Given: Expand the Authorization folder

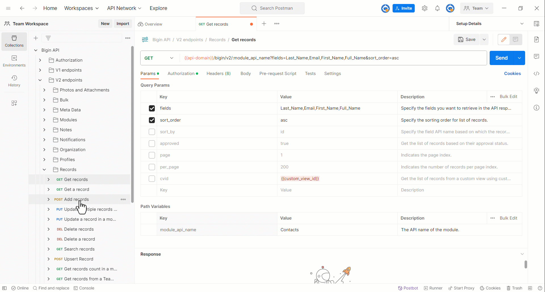Looking at the screenshot, I should pos(40,60).
